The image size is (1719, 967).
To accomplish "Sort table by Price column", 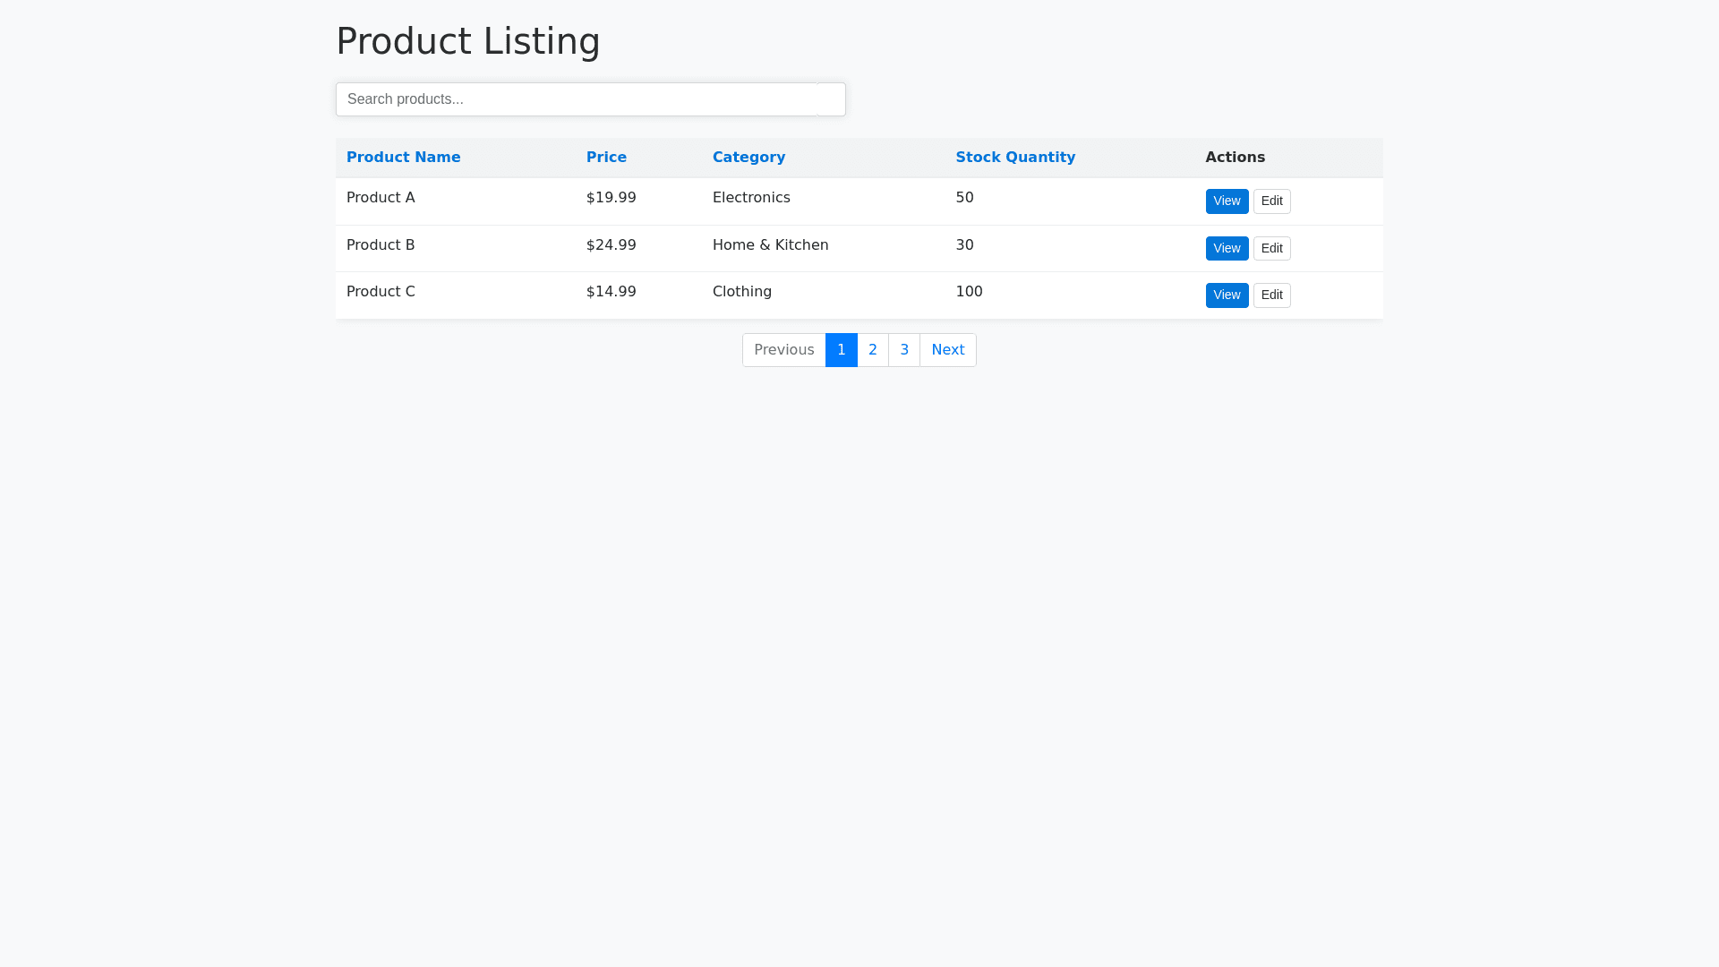I will tap(606, 158).
